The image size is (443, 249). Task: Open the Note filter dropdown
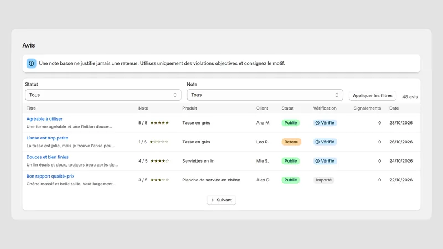point(265,95)
